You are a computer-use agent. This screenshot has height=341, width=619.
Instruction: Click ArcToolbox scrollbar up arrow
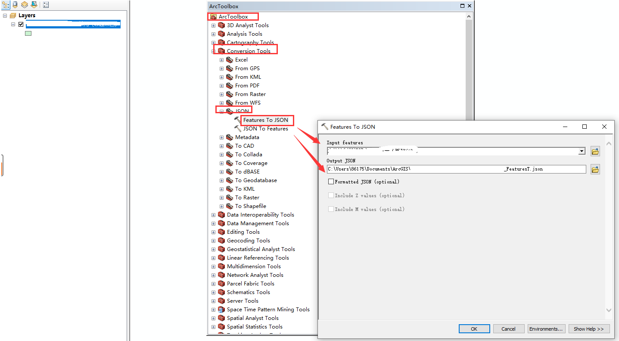click(x=469, y=16)
